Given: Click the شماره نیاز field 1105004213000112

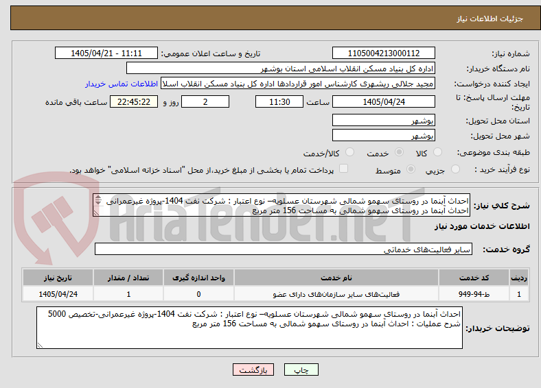Looking at the screenshot, I should tap(384, 53).
